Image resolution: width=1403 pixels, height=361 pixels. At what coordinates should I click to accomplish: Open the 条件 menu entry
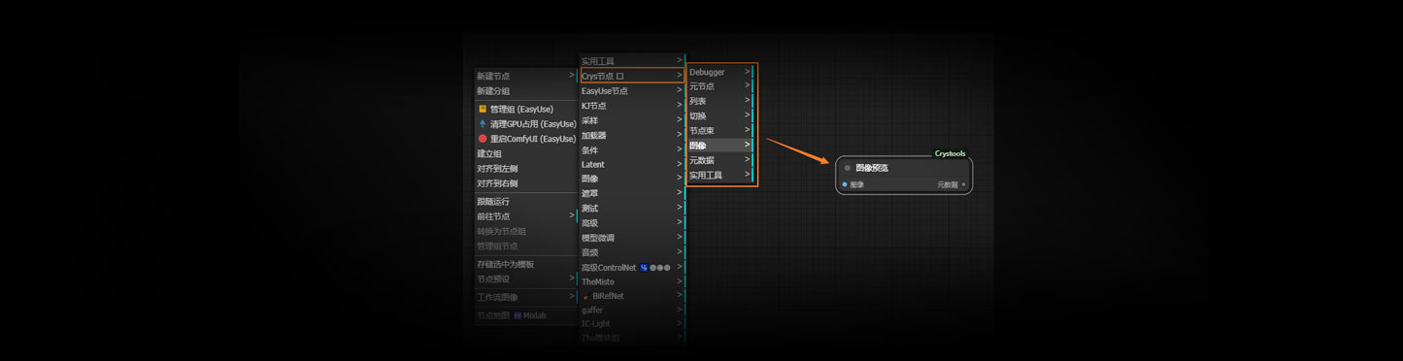click(632, 150)
